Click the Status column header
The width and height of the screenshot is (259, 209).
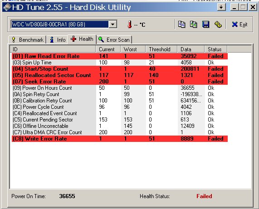tap(216, 49)
